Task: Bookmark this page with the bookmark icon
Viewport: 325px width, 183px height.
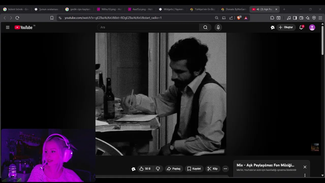Action: (52, 18)
